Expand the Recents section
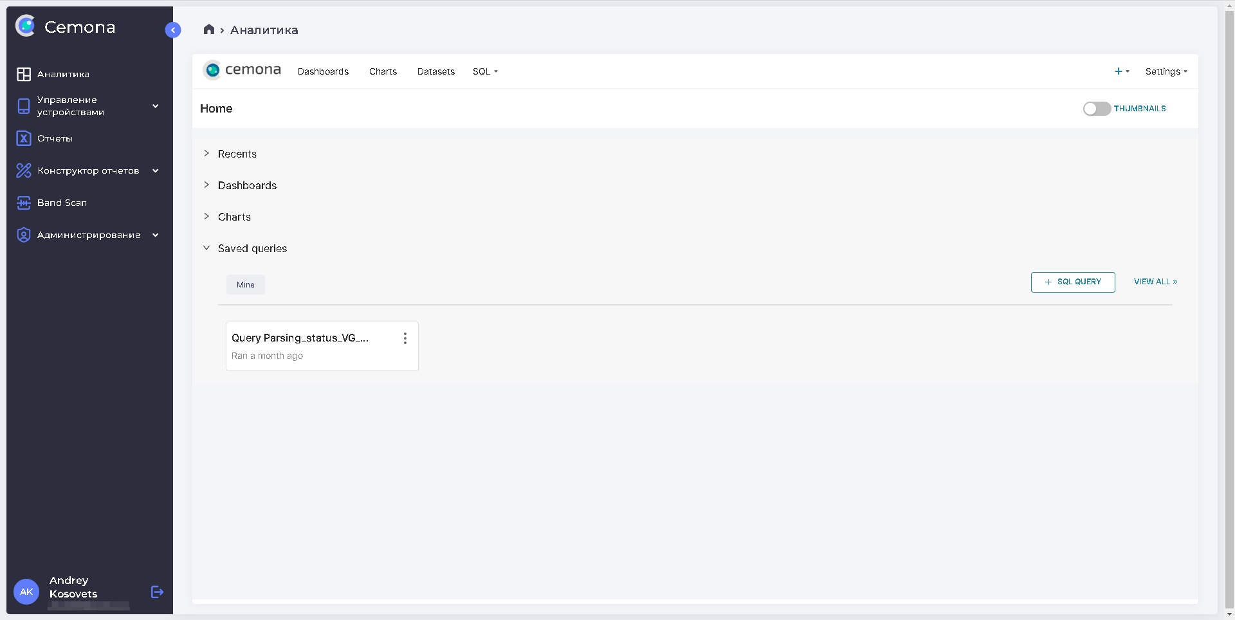The width and height of the screenshot is (1235, 620). [206, 154]
